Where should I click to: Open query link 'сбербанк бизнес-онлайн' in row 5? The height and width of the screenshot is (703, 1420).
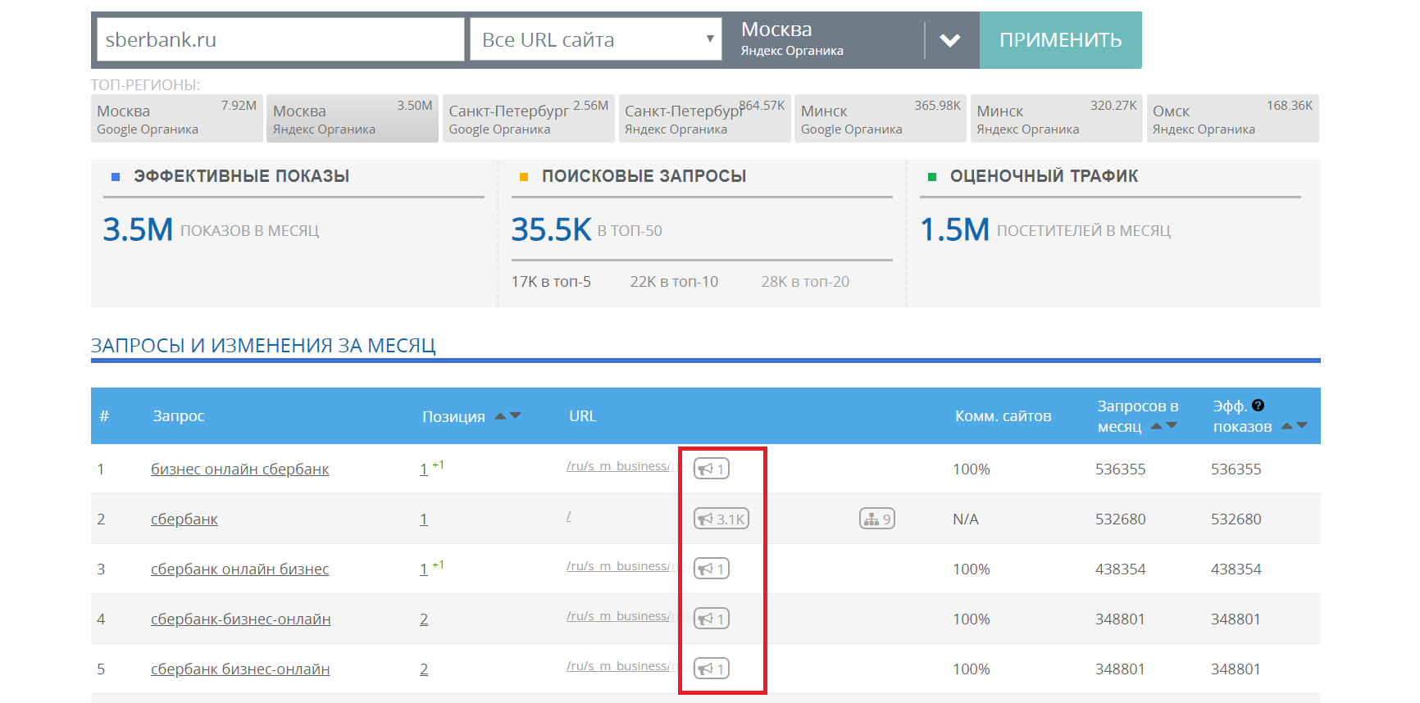tap(240, 669)
